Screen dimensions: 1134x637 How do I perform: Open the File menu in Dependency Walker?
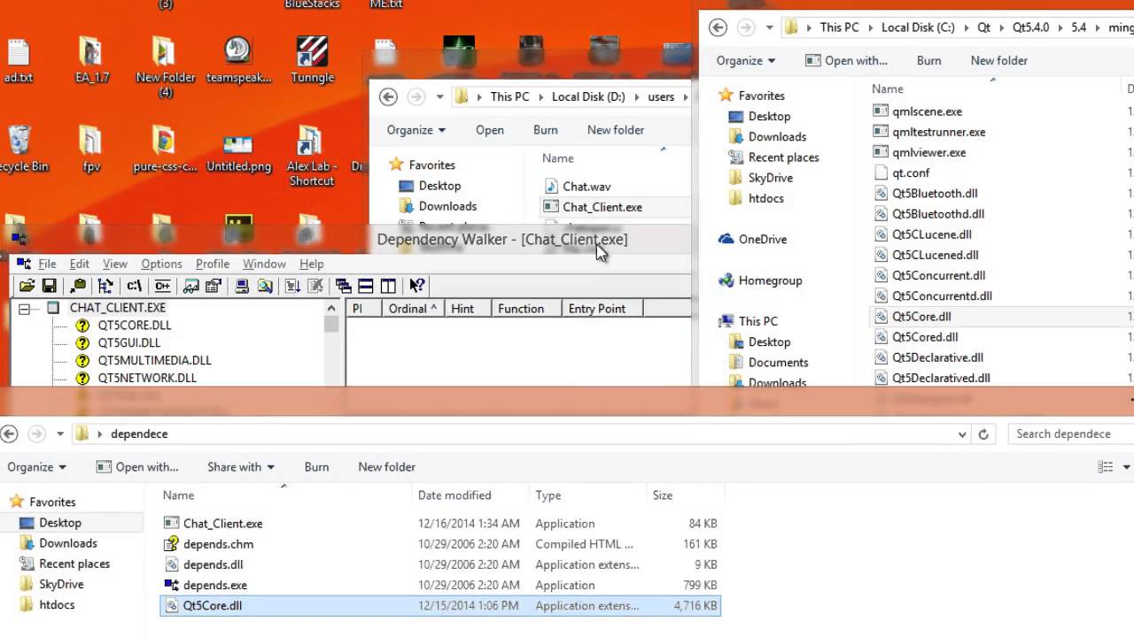pyautogui.click(x=47, y=264)
